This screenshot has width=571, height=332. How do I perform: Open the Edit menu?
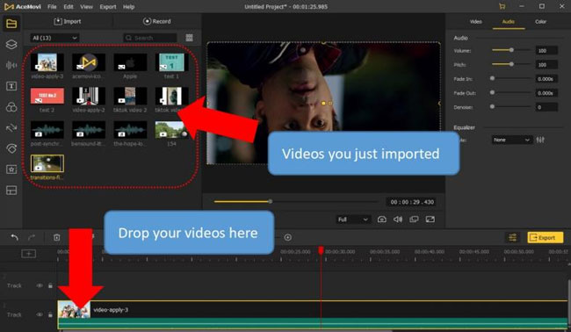pyautogui.click(x=69, y=6)
